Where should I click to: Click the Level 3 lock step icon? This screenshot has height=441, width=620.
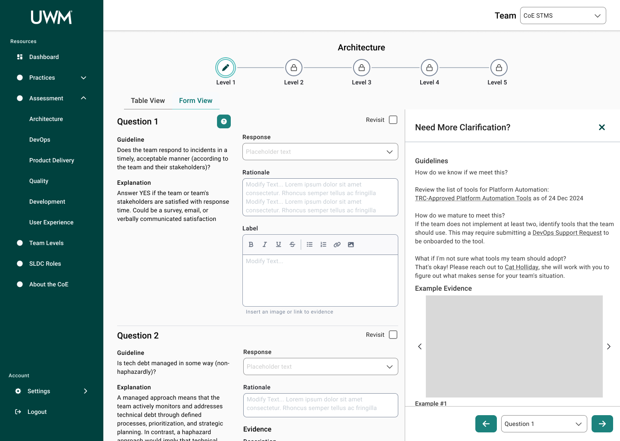[362, 68]
